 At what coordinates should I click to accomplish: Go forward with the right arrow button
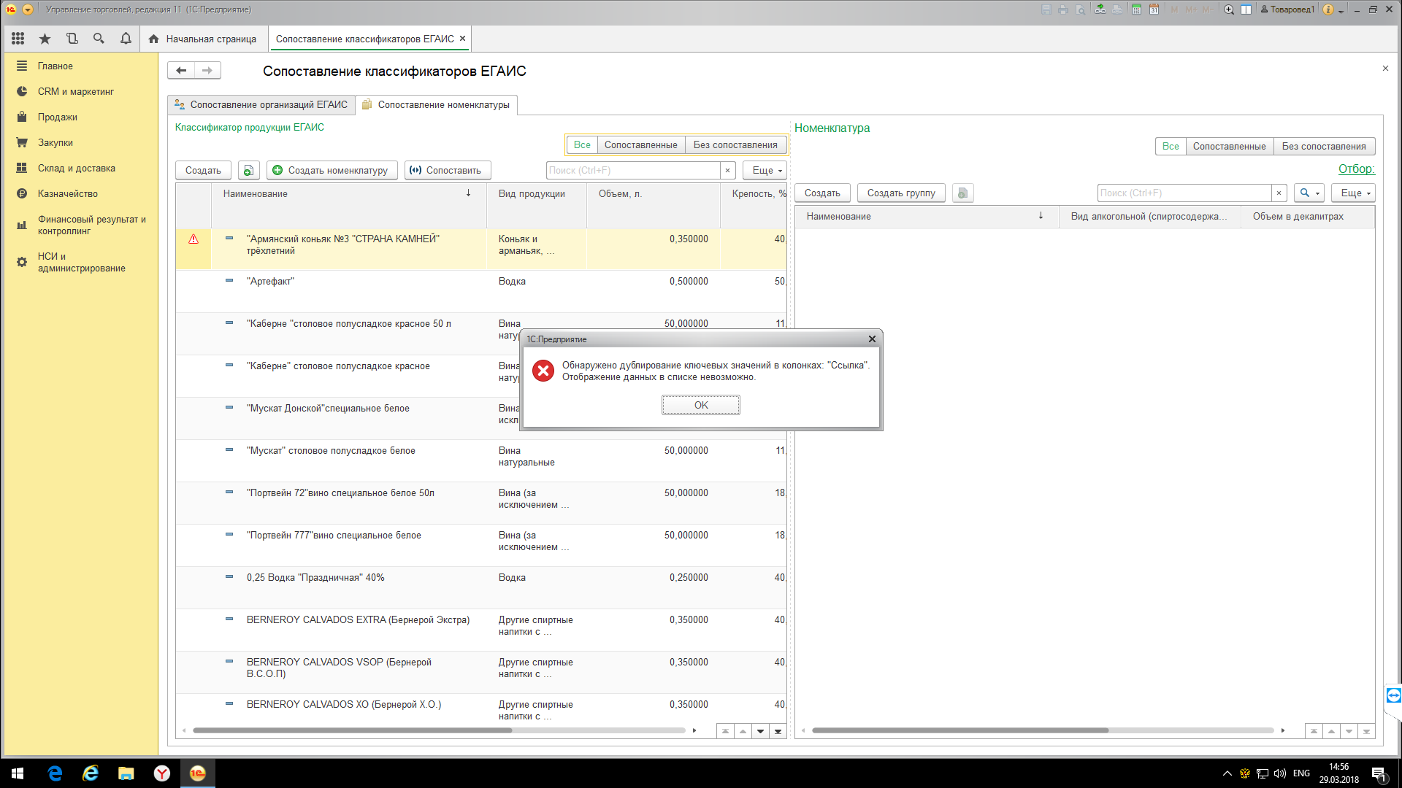coord(207,71)
